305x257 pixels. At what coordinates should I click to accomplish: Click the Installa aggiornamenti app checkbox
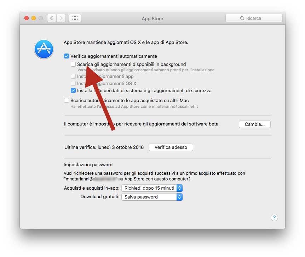pyautogui.click(x=73, y=76)
